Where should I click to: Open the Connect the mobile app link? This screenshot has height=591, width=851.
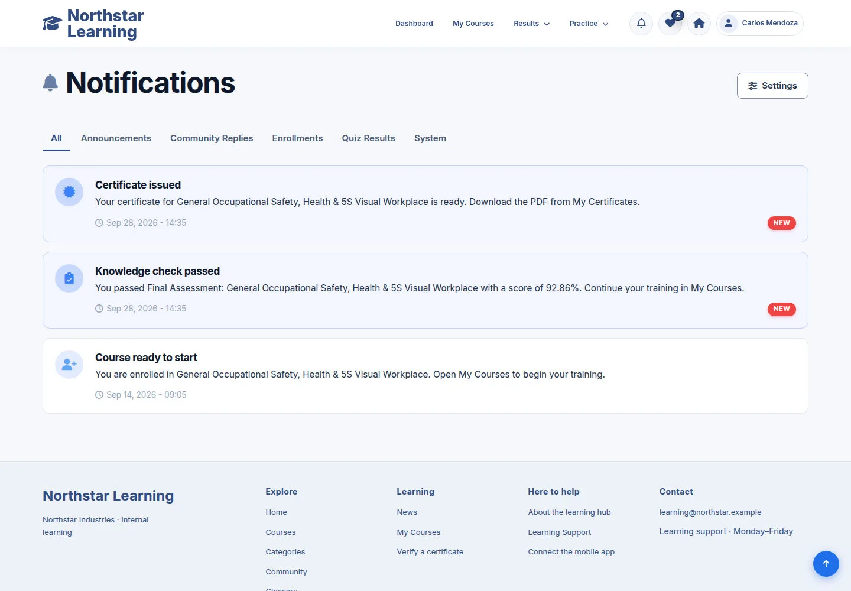coord(571,552)
